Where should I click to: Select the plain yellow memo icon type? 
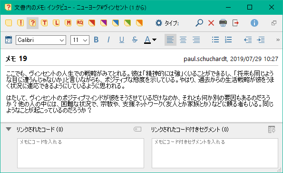click(9, 23)
